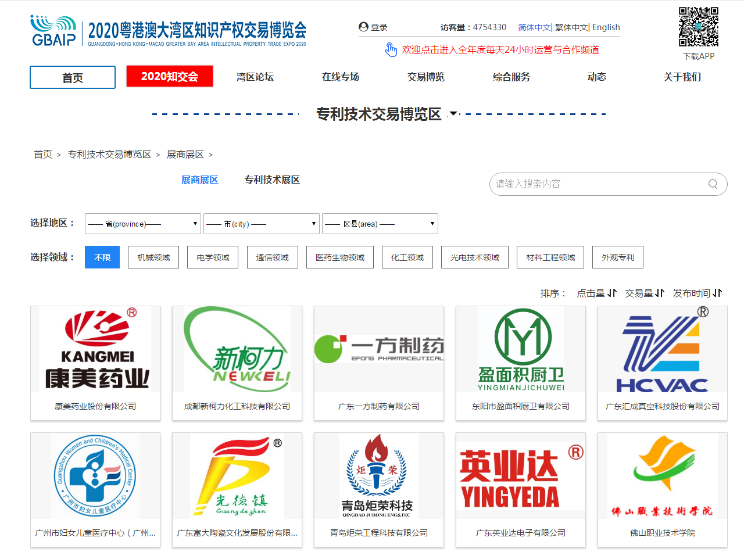Open the 湾区论坛 menu
This screenshot has width=744, height=559.
[255, 77]
